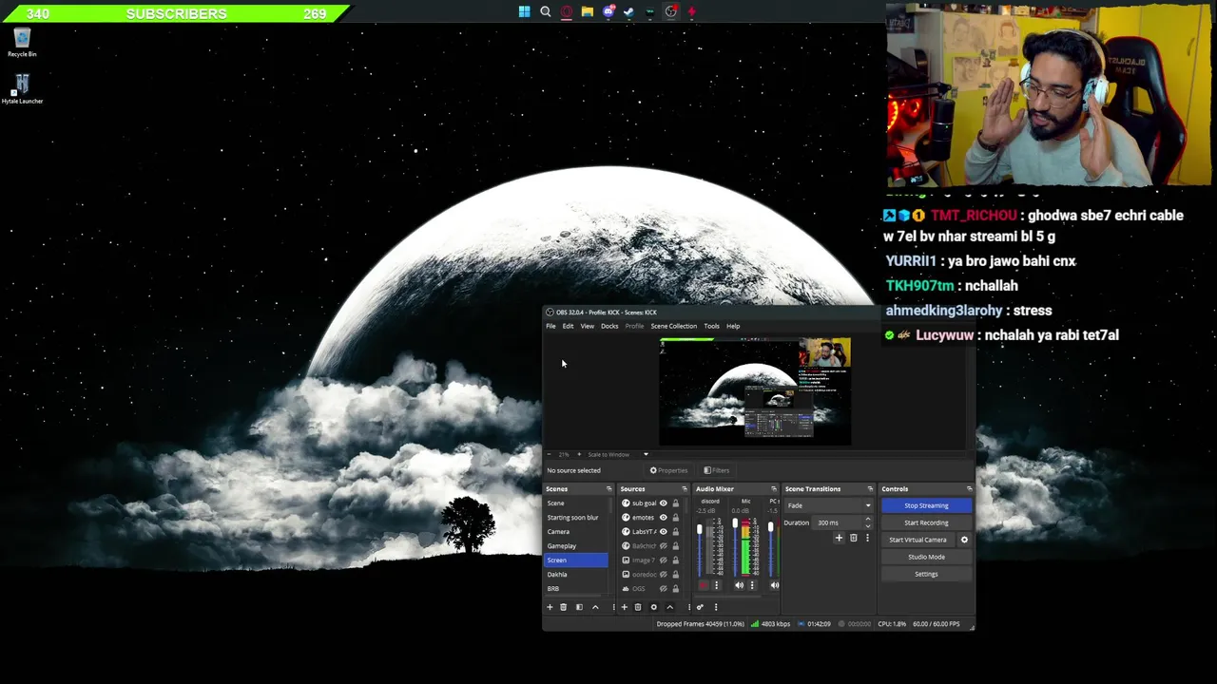The width and height of the screenshot is (1217, 684).
Task: Select the Dakhla scene
Action: [575, 575]
